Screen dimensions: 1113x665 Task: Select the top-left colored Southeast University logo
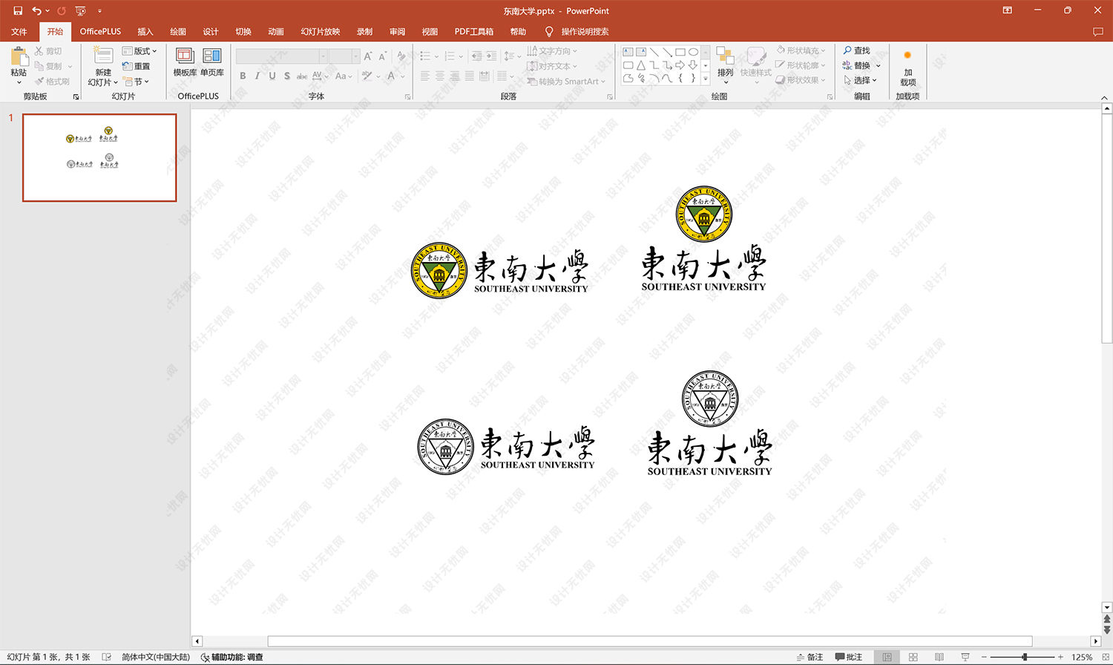[500, 270]
